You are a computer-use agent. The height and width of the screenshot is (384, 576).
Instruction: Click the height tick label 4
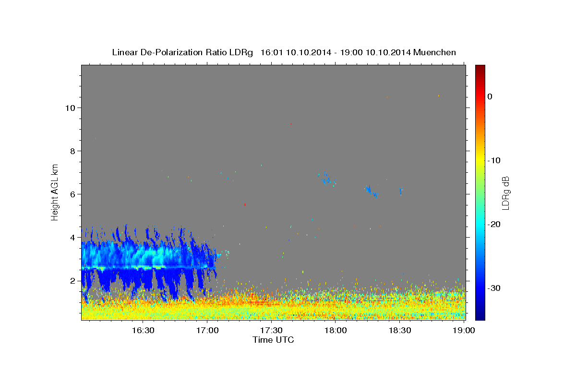coord(72,237)
